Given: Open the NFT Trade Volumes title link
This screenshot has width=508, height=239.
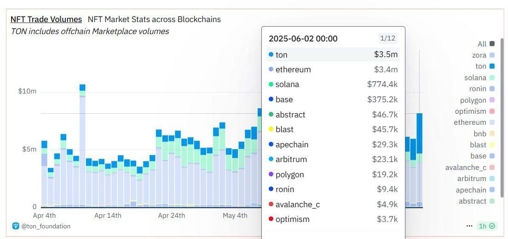Looking at the screenshot, I should click(x=46, y=19).
